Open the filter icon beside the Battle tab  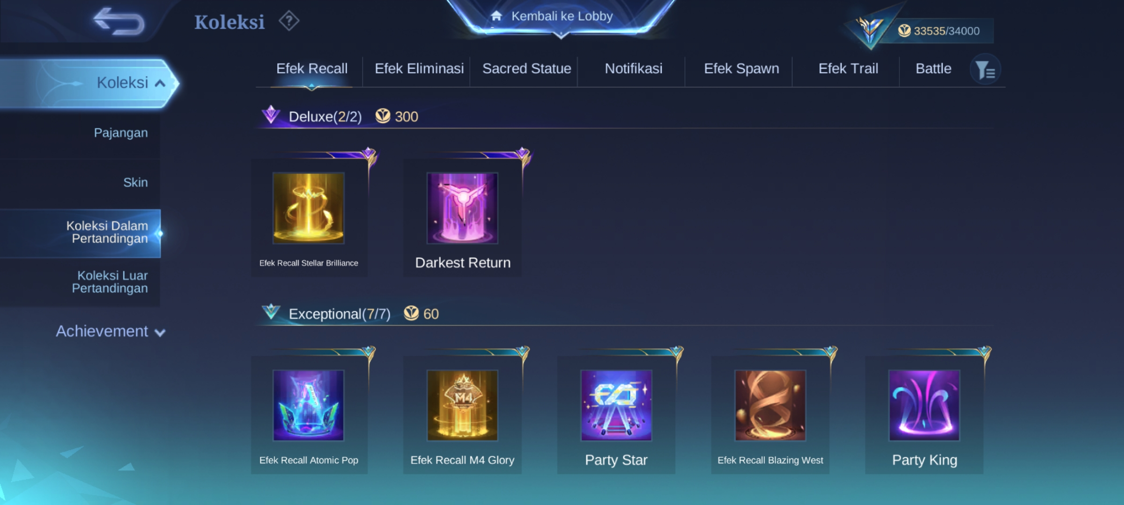[985, 70]
